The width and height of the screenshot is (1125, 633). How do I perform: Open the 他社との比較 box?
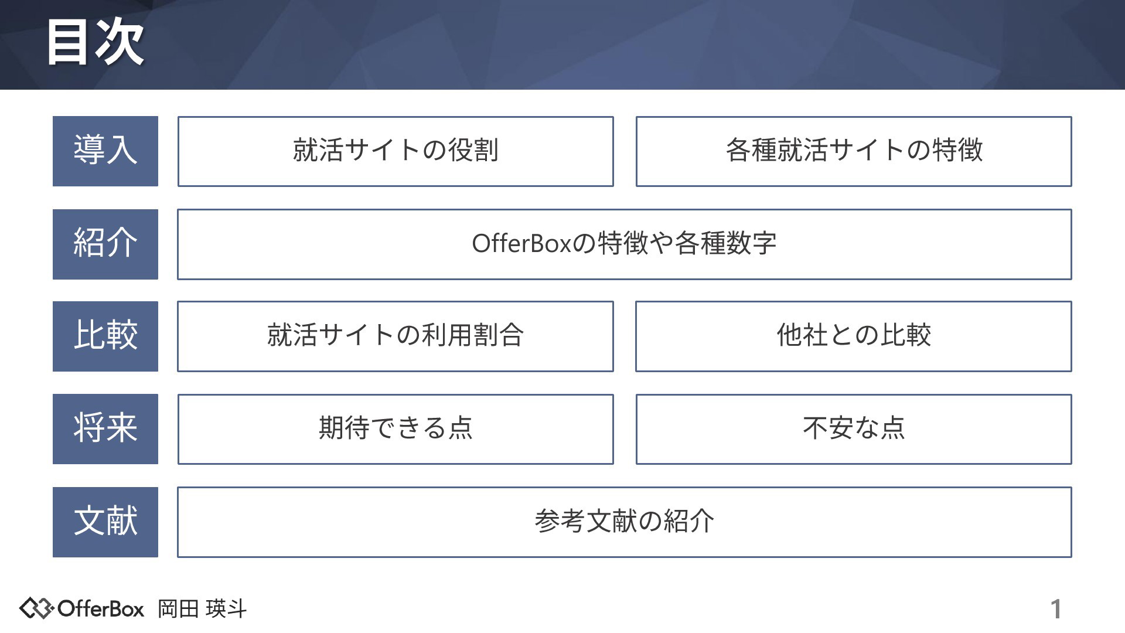coord(854,336)
